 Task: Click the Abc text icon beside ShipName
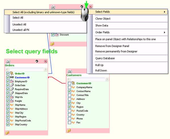(12, 105)
